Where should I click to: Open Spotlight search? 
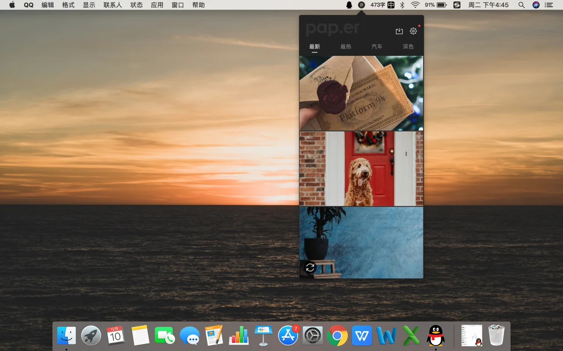click(x=521, y=5)
